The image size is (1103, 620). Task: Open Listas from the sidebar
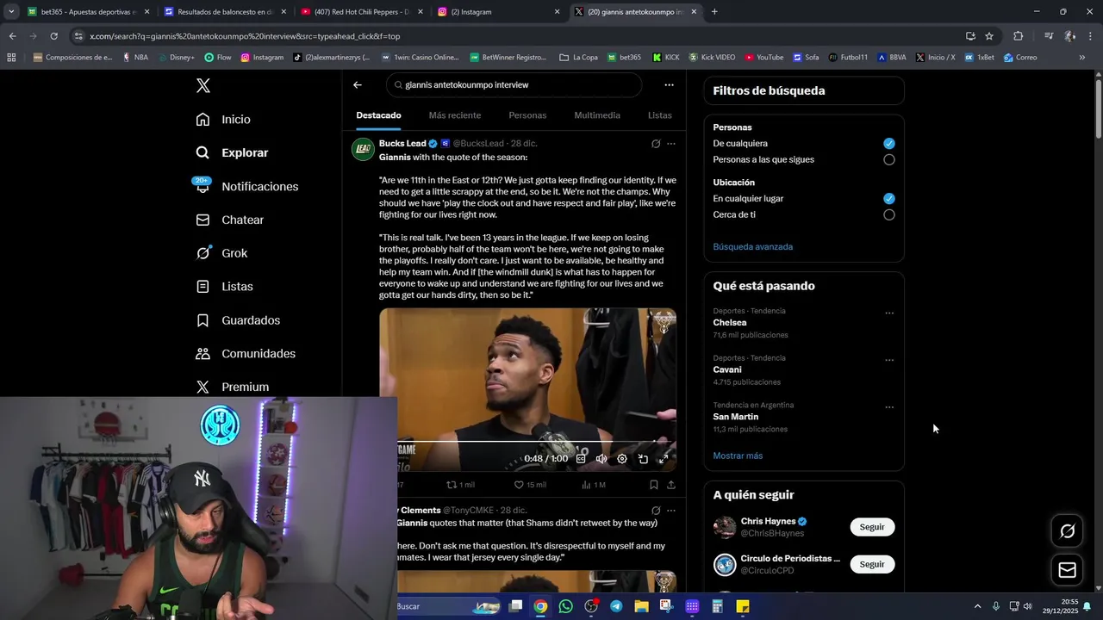point(224,286)
